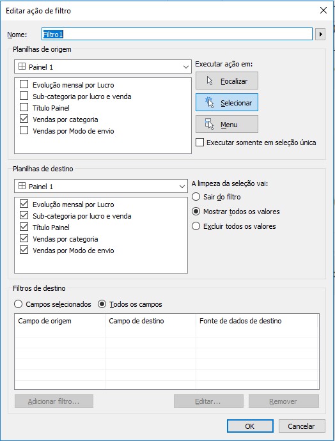Viewport: 335px width, 441px height.
Task: Uncheck source sheet Vendas por categoria
Action: point(24,119)
